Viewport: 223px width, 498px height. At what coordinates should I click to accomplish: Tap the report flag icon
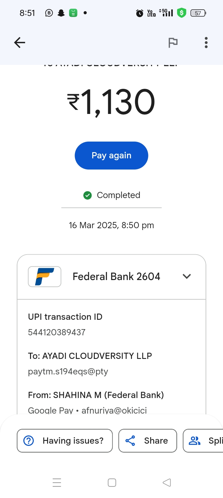173,43
